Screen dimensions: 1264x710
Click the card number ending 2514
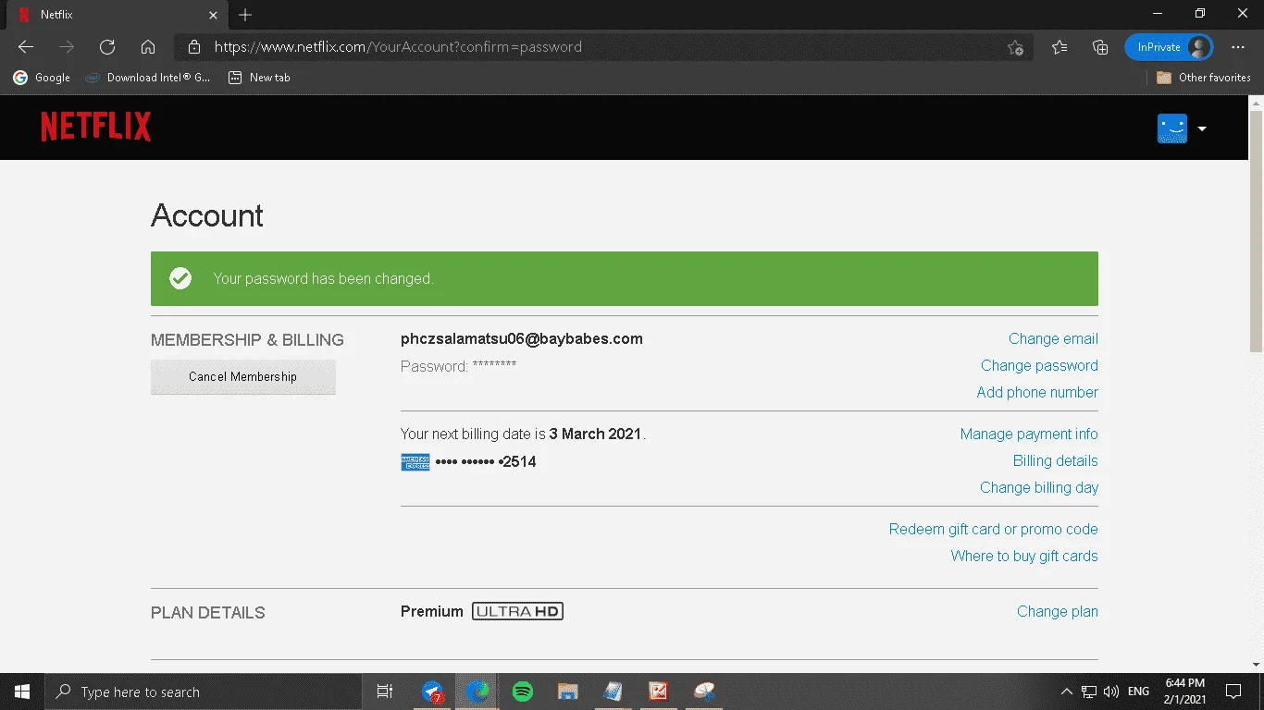486,462
